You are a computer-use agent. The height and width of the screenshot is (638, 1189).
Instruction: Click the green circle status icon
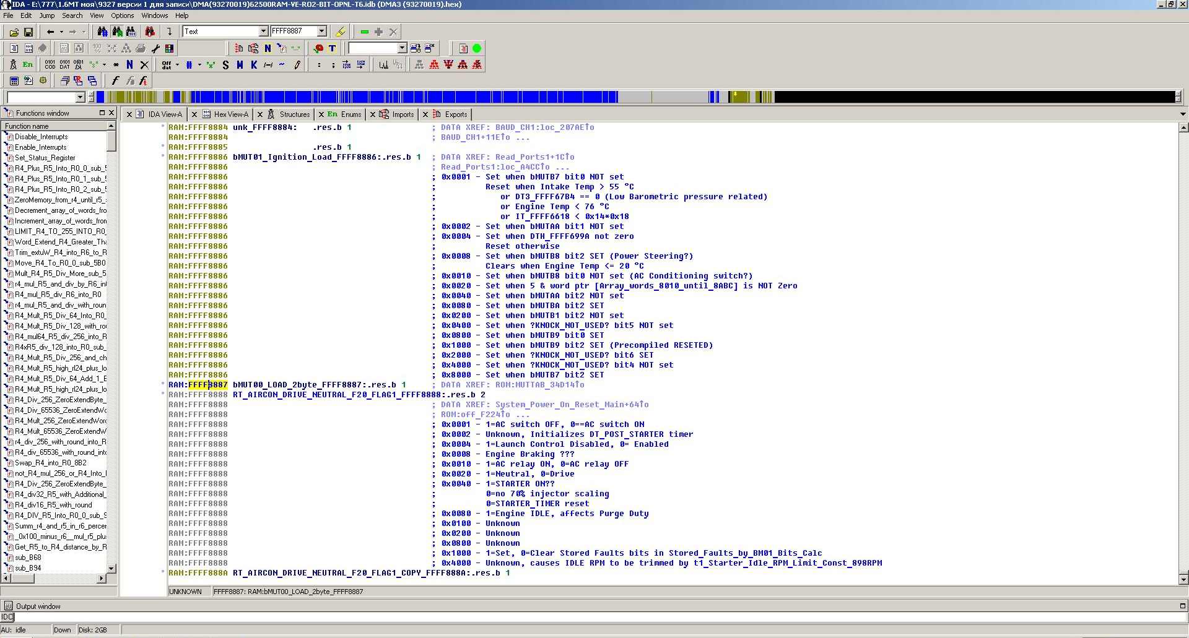[x=477, y=48]
